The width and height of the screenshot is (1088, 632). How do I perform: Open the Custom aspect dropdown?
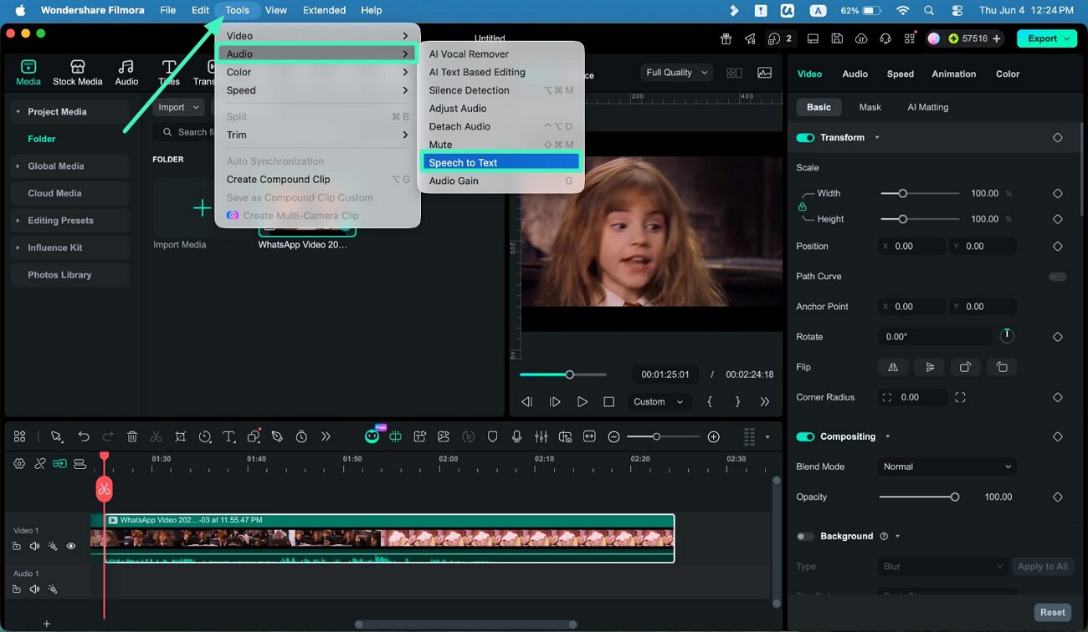coord(658,402)
